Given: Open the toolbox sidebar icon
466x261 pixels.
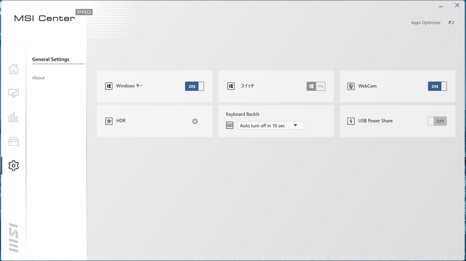Looking at the screenshot, I should tap(14, 141).
